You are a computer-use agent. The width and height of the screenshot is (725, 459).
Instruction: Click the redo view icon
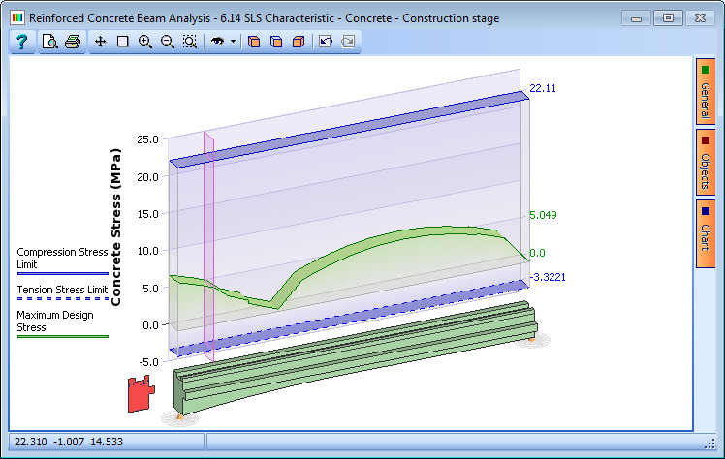pyautogui.click(x=348, y=42)
